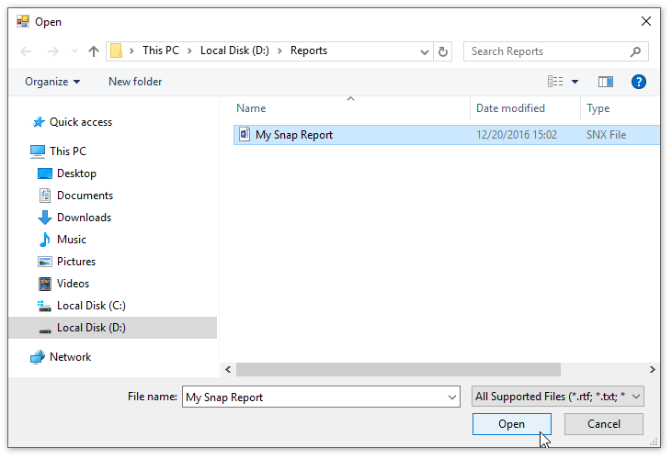Expand the File name dropdown arrow
This screenshot has height=459, width=672.
452,397
